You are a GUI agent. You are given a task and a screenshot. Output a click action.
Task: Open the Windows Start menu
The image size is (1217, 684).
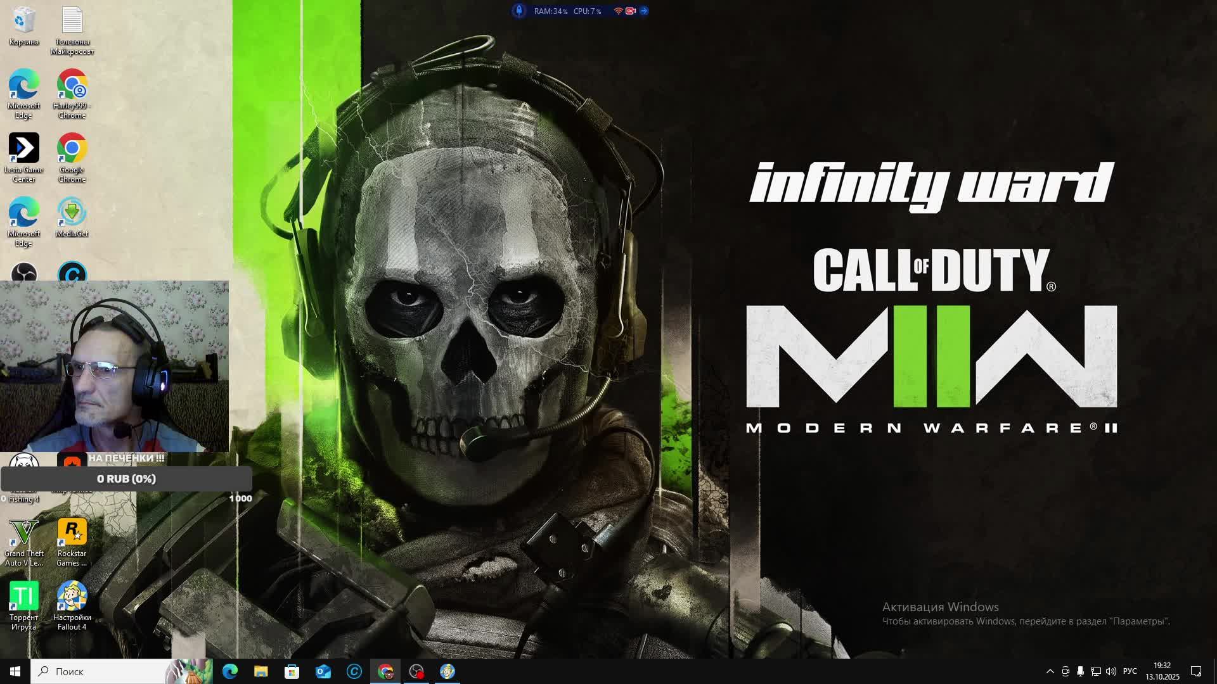click(x=15, y=671)
